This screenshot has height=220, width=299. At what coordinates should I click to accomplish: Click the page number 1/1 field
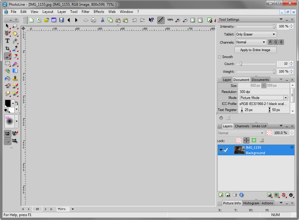pyautogui.click(x=37, y=209)
